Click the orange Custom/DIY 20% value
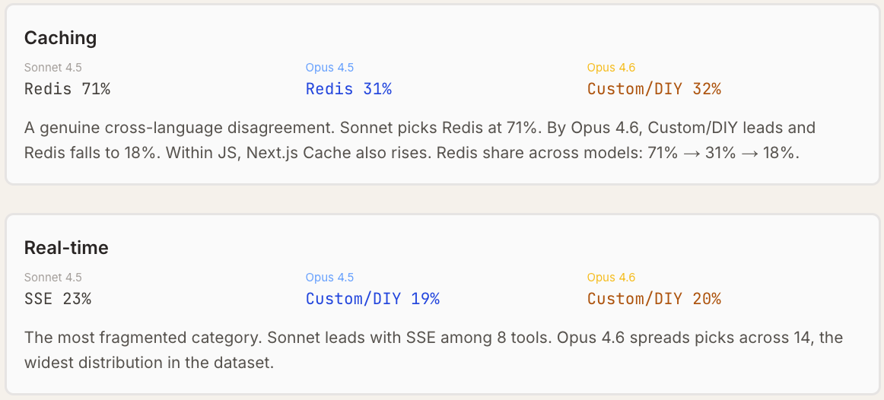The image size is (884, 400). coord(653,299)
